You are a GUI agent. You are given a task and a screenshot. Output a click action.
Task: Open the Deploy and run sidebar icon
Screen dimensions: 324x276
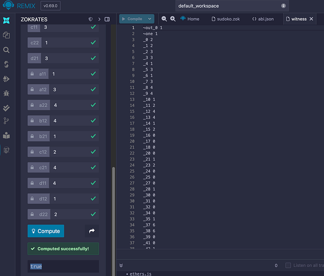[x=6, y=79]
